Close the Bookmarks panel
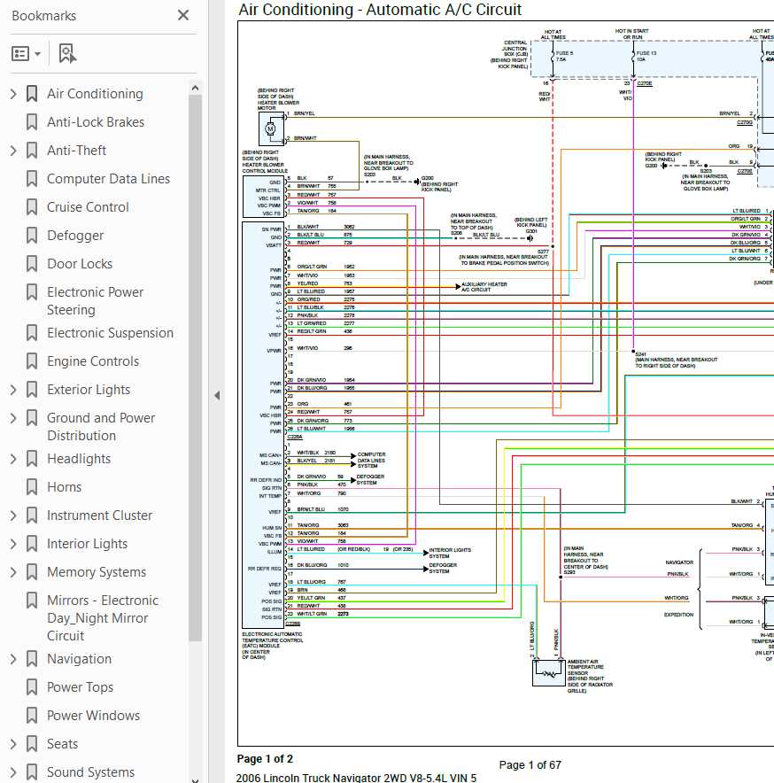 [x=183, y=15]
